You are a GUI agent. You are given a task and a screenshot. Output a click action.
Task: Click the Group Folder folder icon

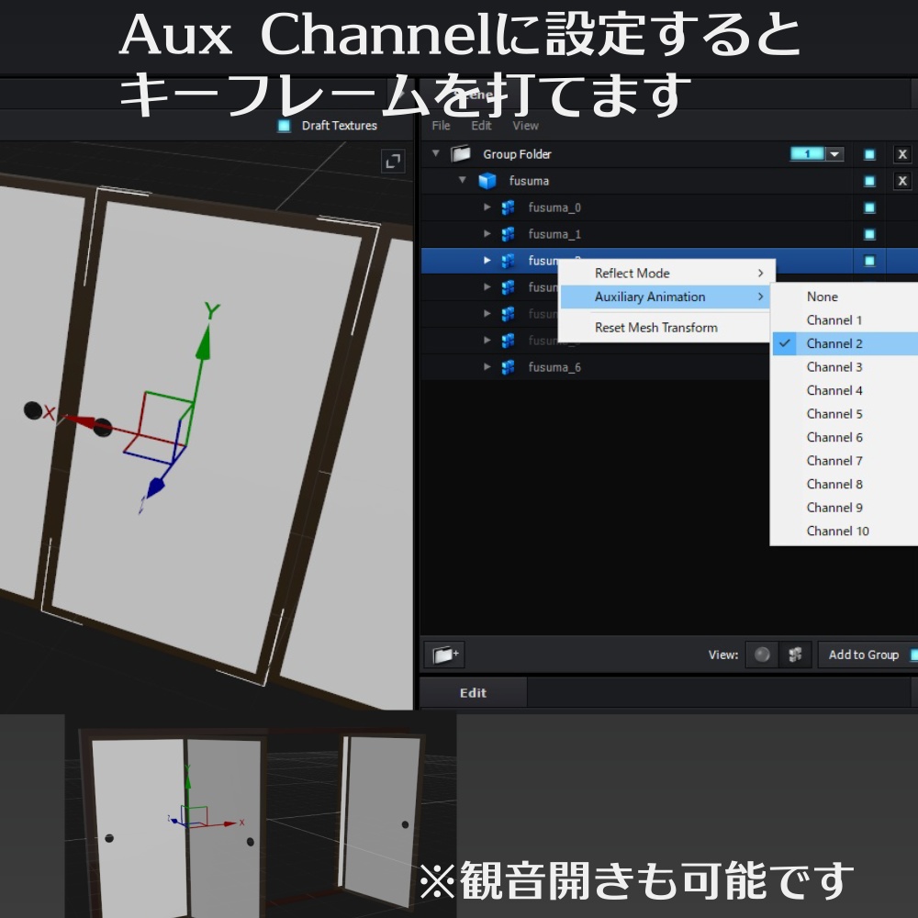point(461,154)
